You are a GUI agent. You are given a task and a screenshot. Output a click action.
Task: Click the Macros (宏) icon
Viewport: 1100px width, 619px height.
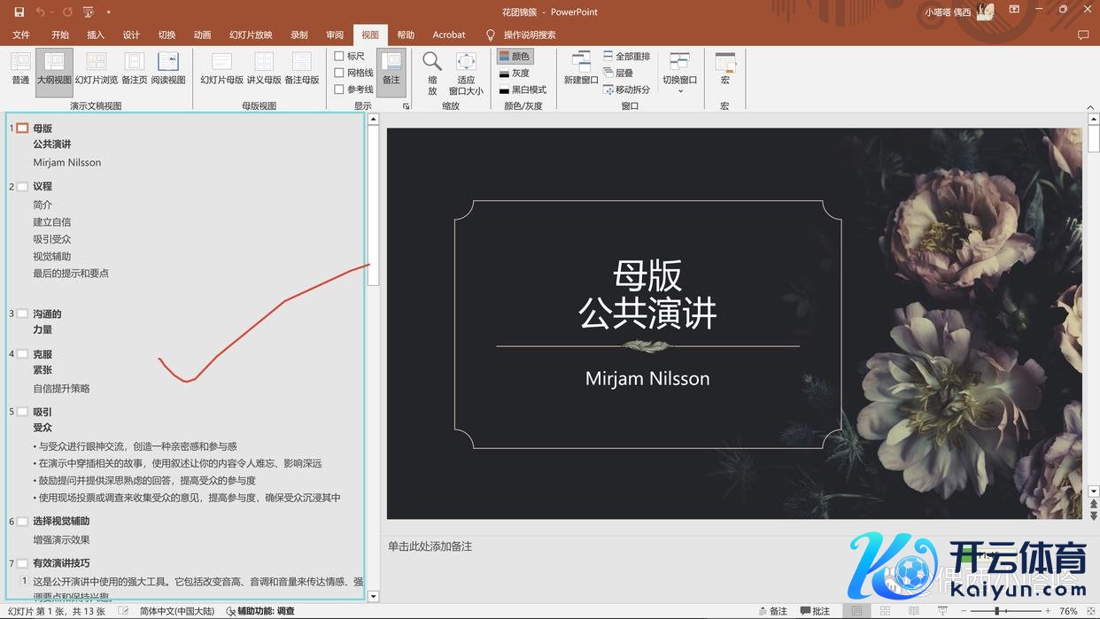coord(724,69)
